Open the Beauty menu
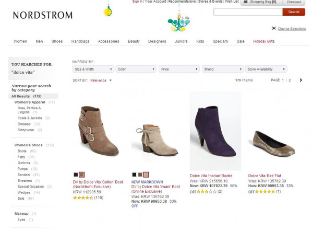This screenshot has width=313, height=231. (134, 41)
